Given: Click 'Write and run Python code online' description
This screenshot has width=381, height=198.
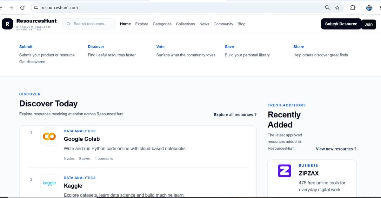Looking at the screenshot, I should 125,148.
